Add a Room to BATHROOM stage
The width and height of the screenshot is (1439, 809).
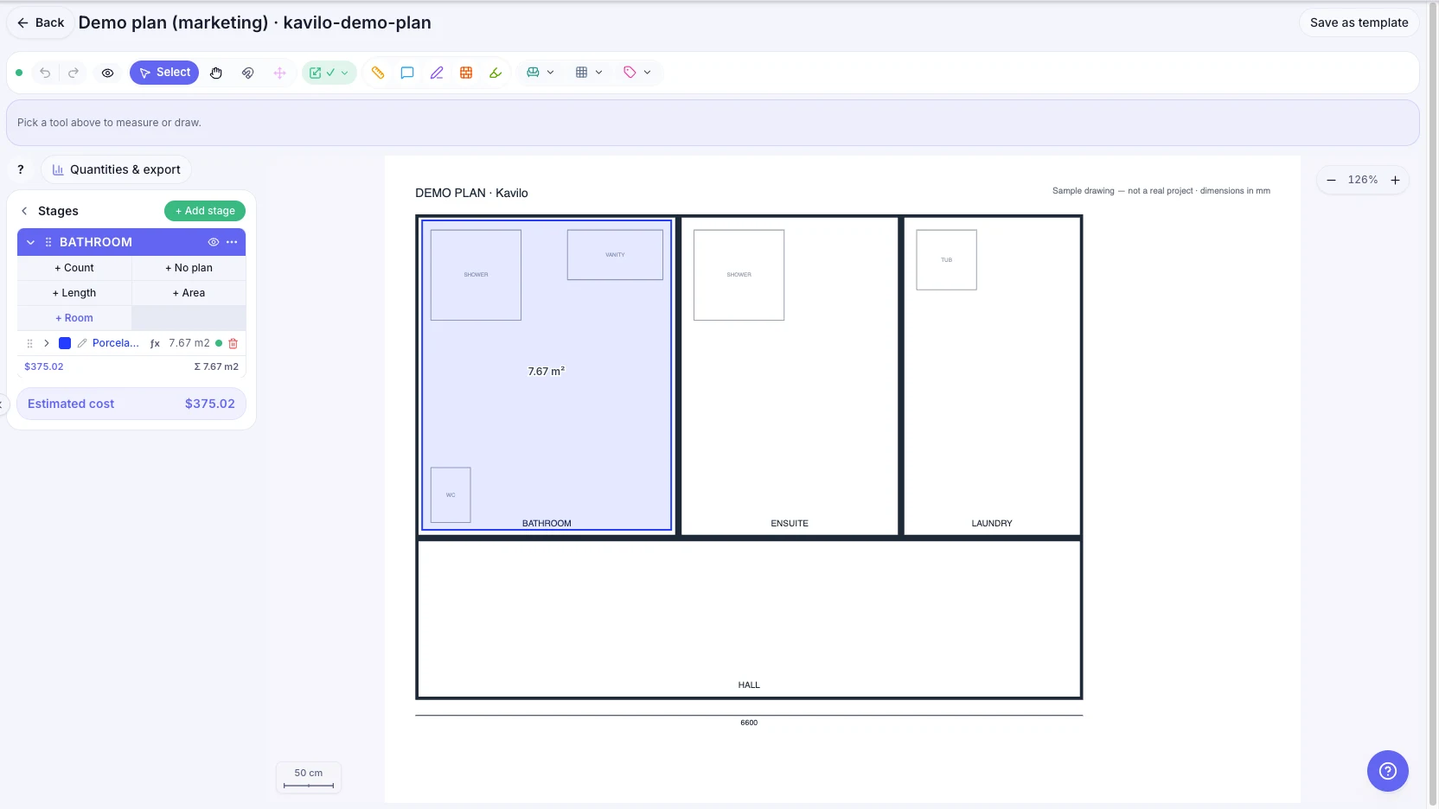(74, 318)
